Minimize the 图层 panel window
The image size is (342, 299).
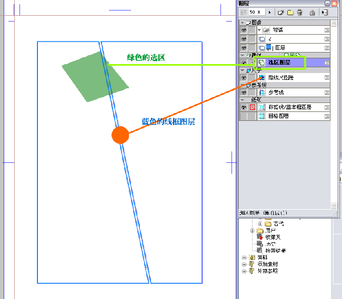(x=327, y=3)
